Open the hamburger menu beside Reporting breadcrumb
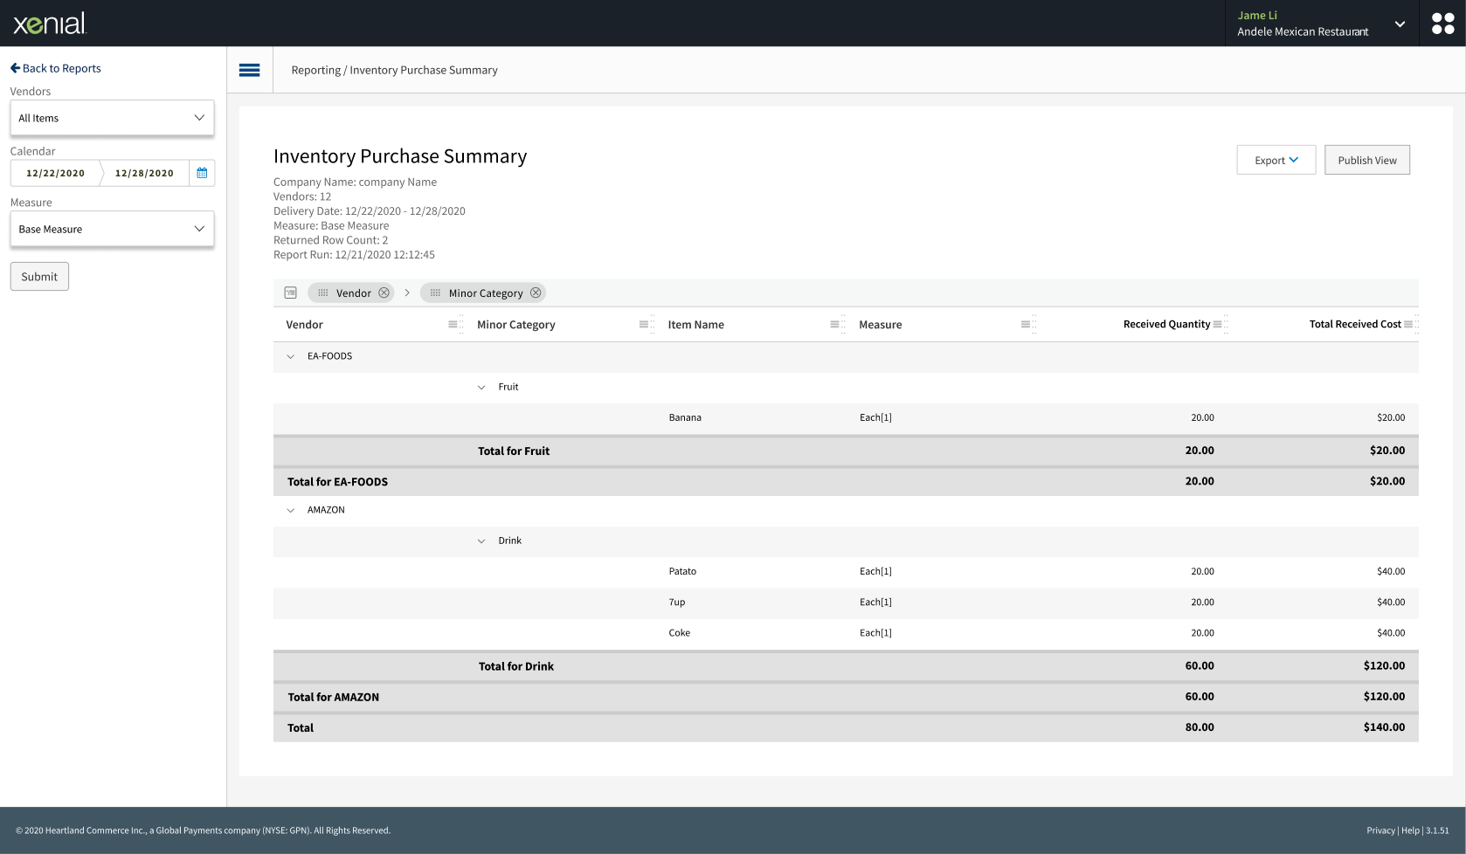Screen dimensions: 1466x854 [250, 70]
